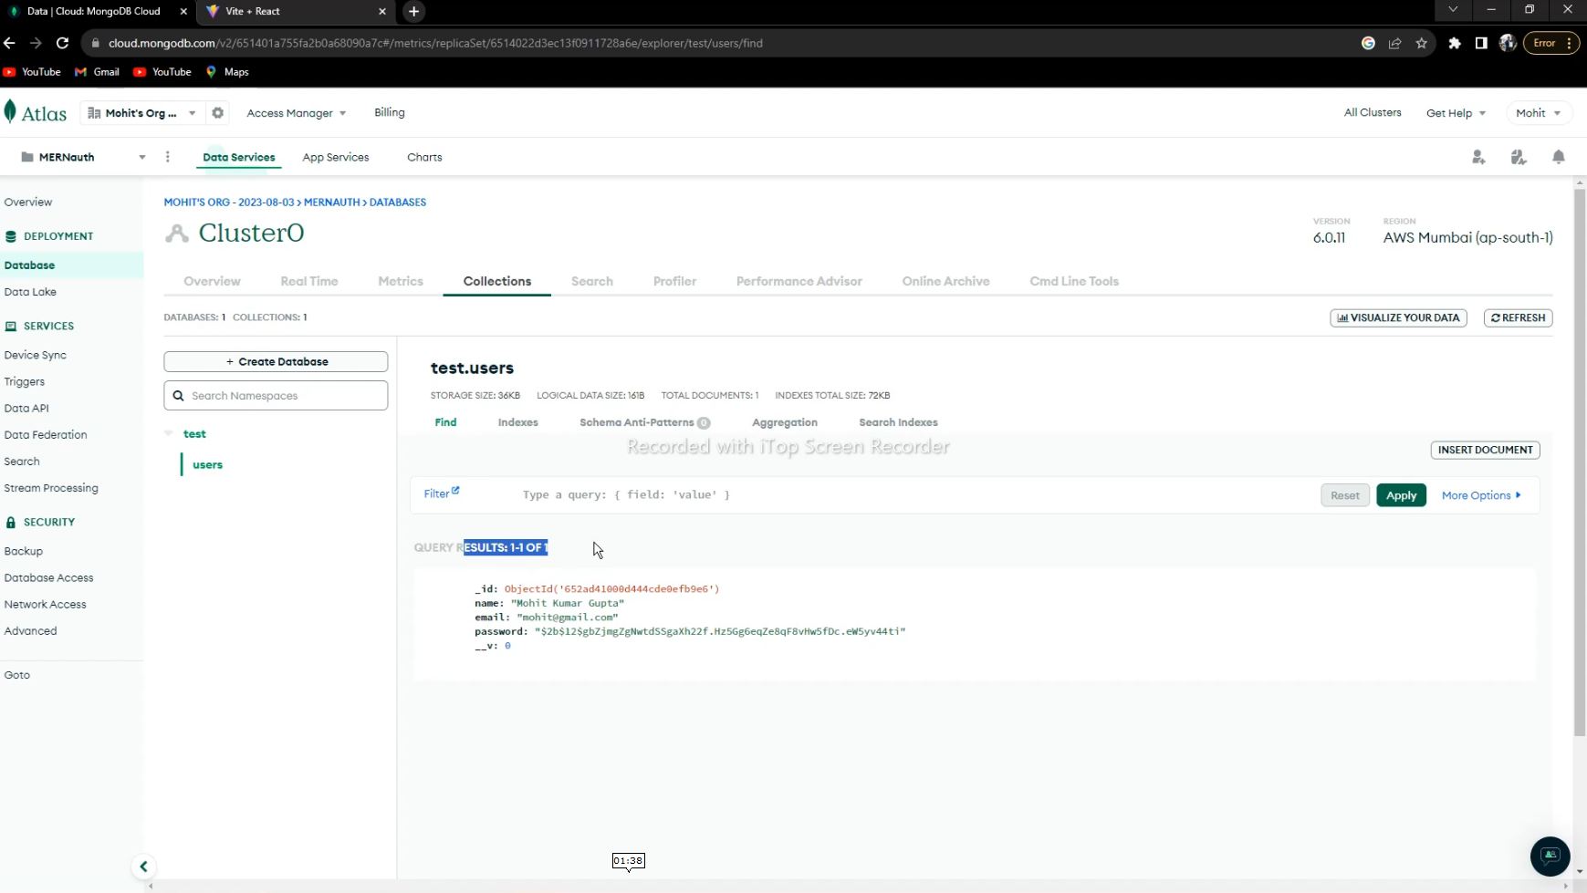Open the App Services menu item
Screen dimensions: 1587x893
coord(335,157)
